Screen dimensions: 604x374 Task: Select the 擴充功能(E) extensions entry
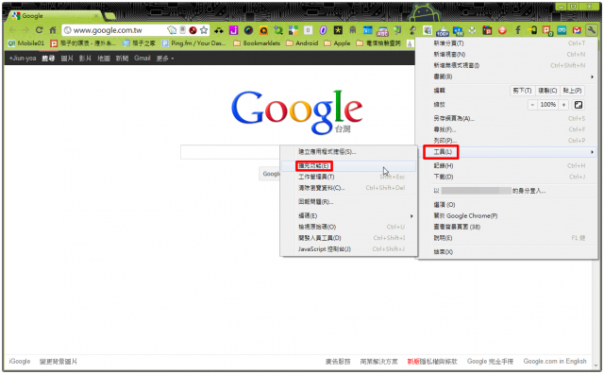tap(349, 166)
